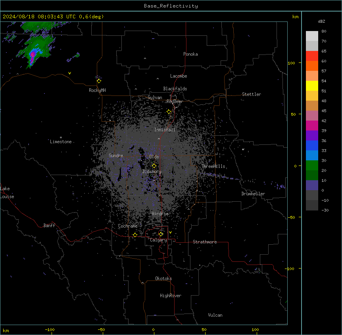Click the RockyMH label
The image size is (342, 335).
[x=97, y=90]
